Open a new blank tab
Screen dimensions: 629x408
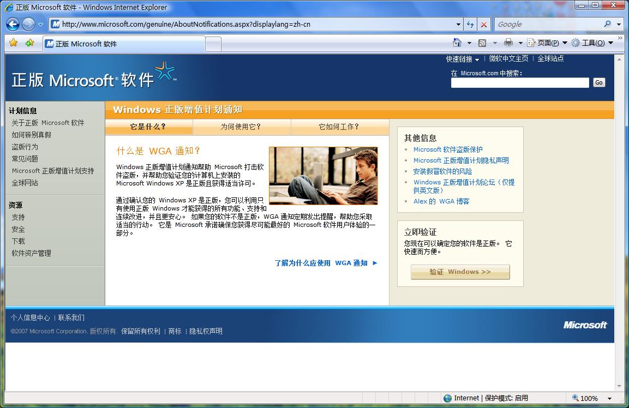click(x=213, y=44)
